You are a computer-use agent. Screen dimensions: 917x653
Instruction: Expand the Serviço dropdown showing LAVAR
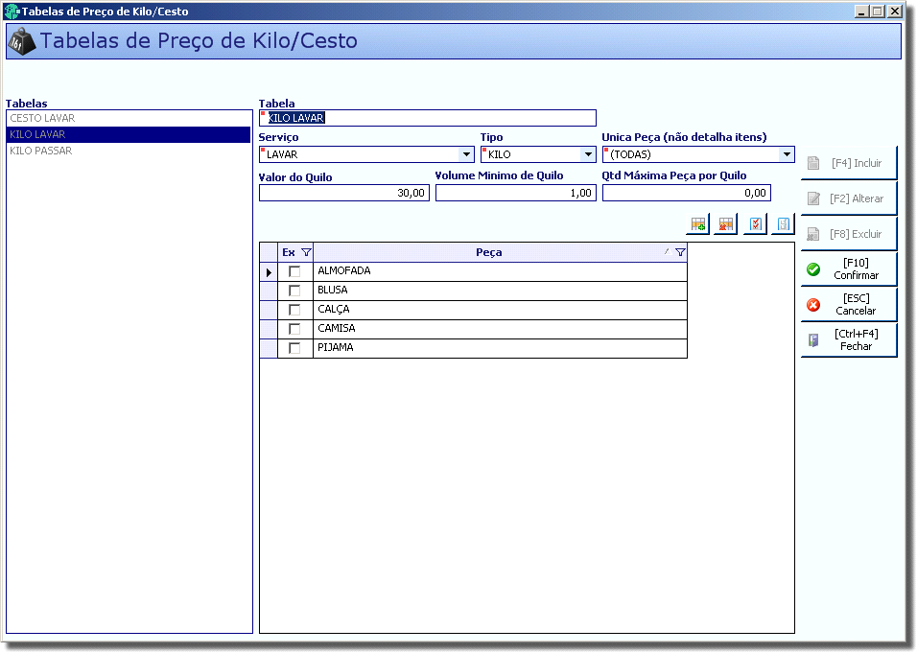pyautogui.click(x=466, y=154)
